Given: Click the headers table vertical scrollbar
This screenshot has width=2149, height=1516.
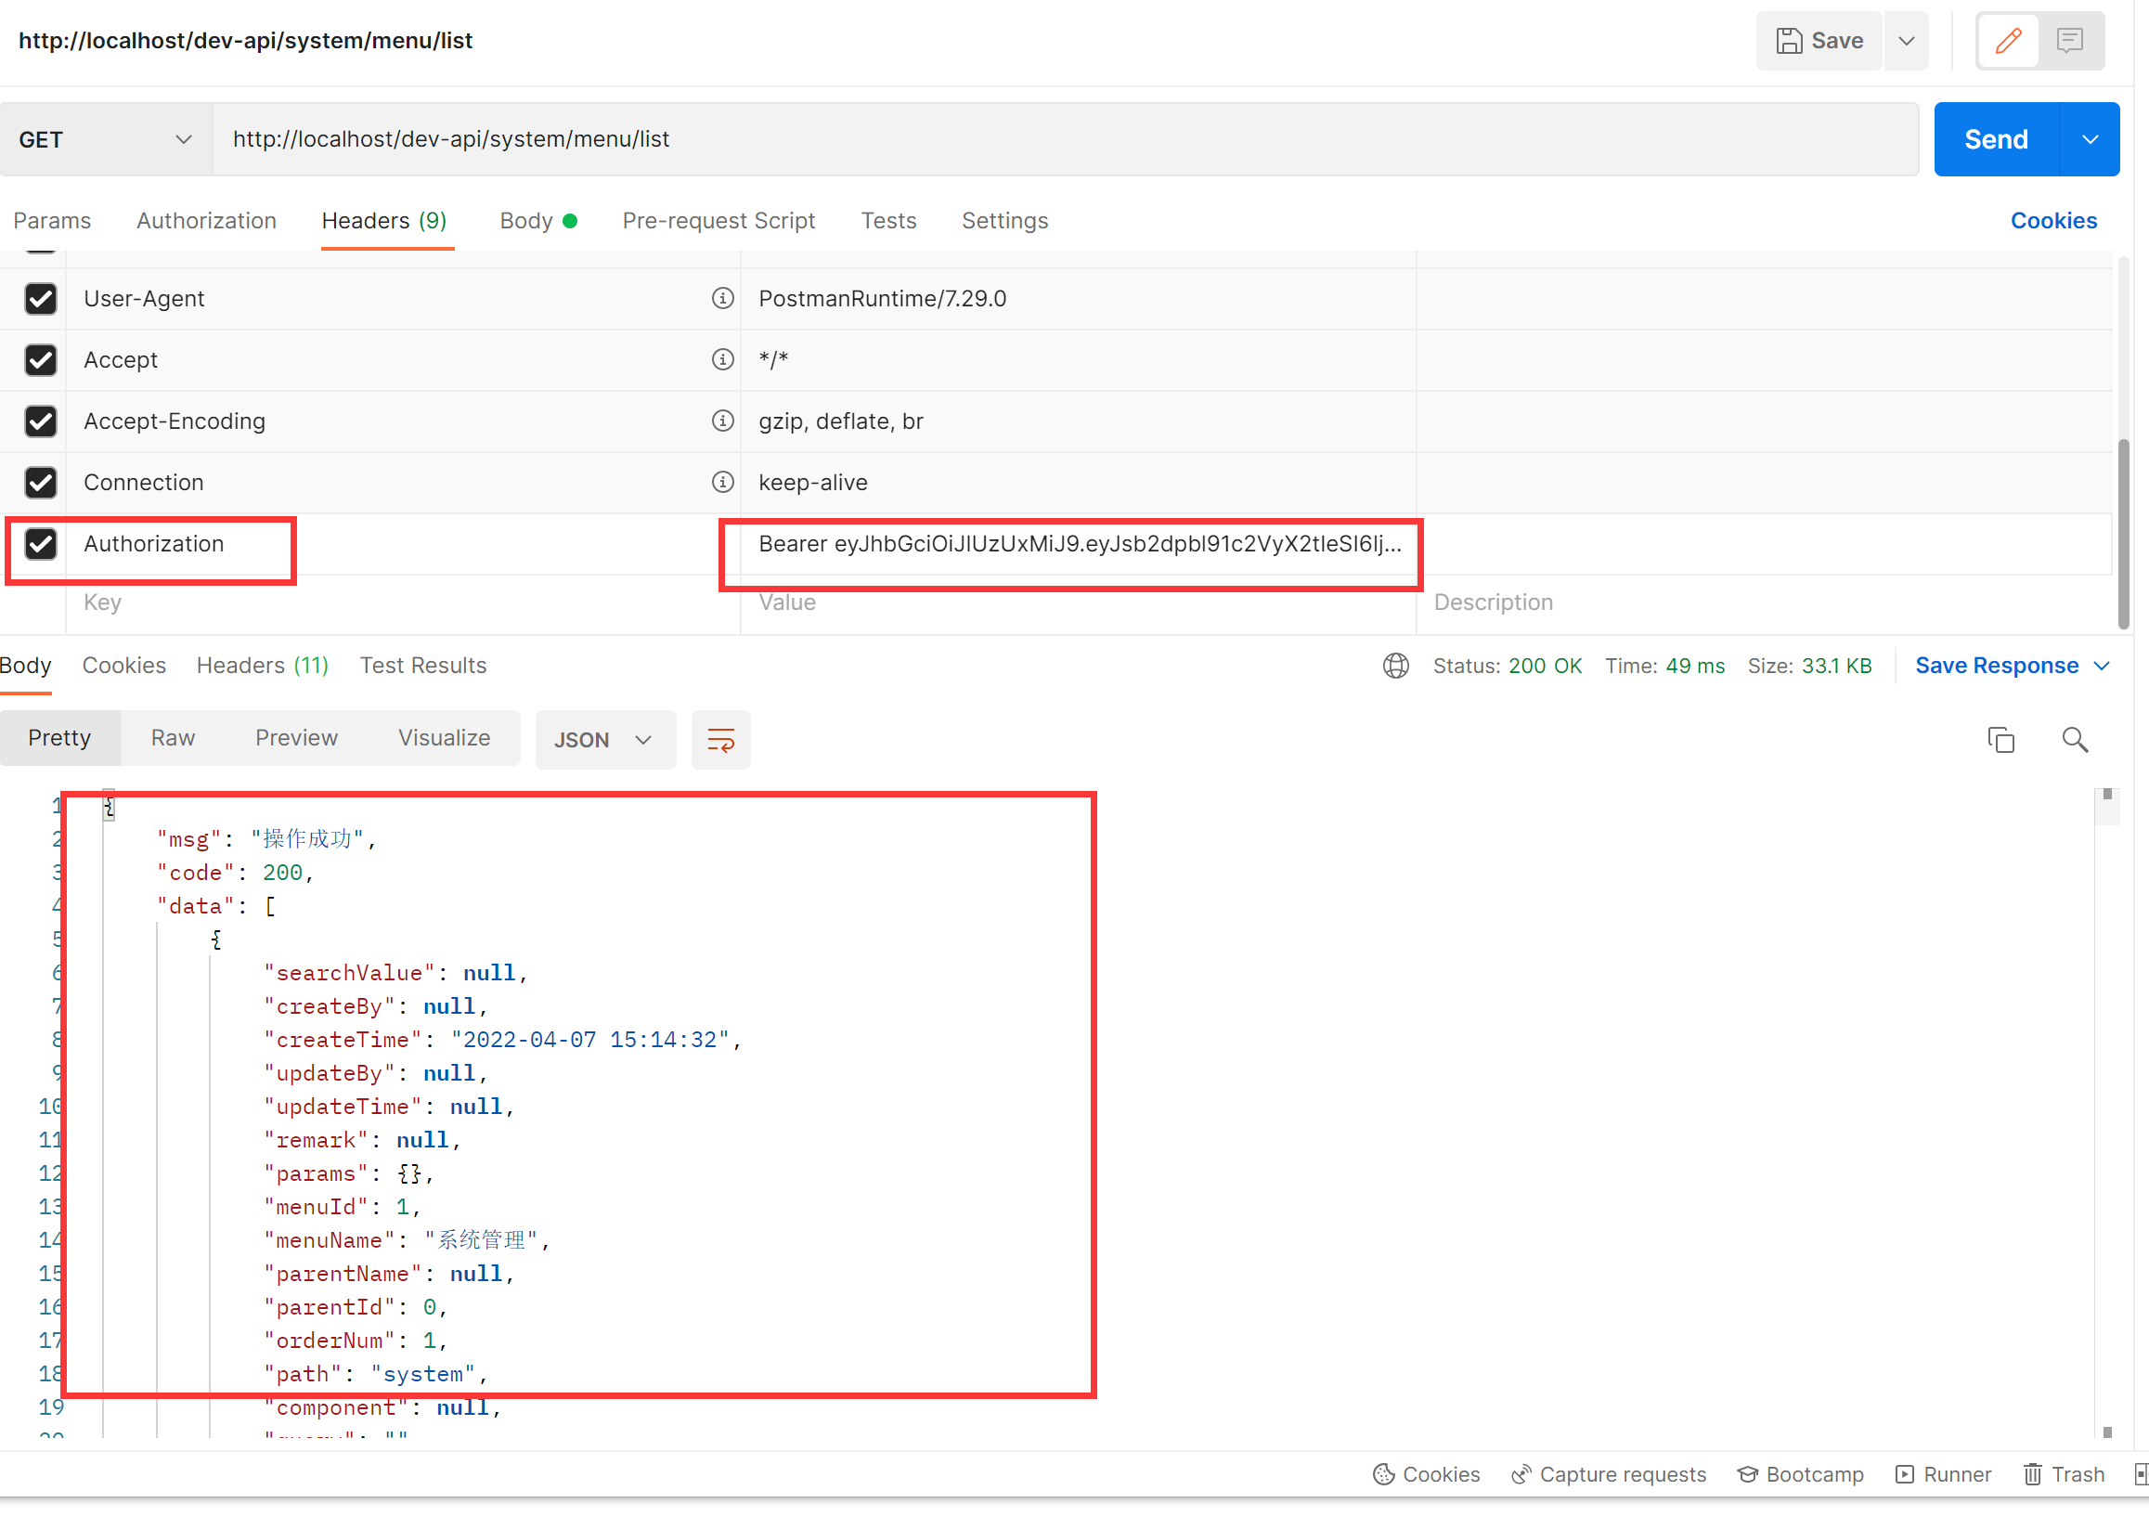Looking at the screenshot, I should 2123,534.
